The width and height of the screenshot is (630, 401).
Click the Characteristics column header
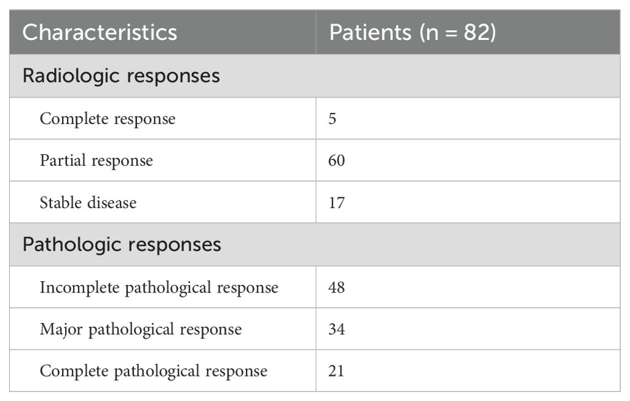pos(100,33)
